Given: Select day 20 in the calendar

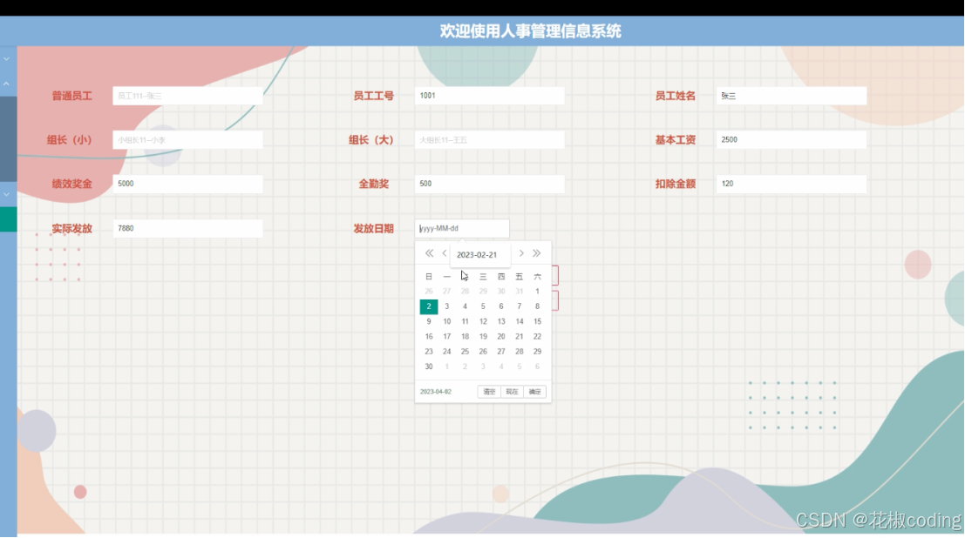Looking at the screenshot, I should [x=501, y=336].
